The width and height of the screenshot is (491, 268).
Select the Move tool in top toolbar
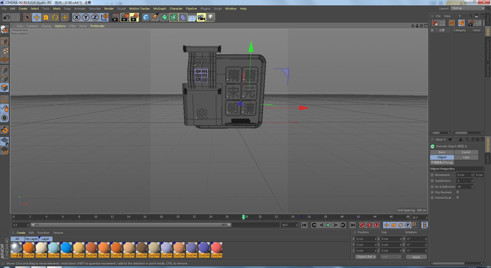[37, 17]
